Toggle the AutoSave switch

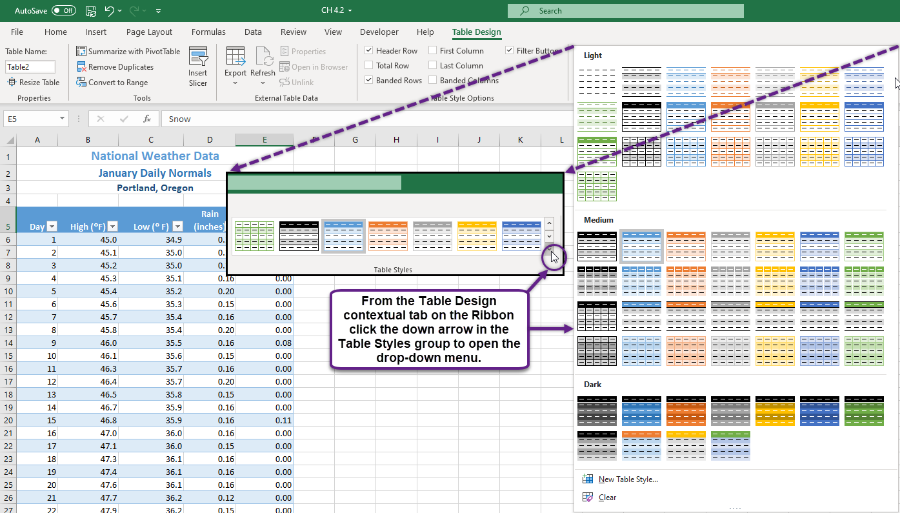[x=63, y=11]
